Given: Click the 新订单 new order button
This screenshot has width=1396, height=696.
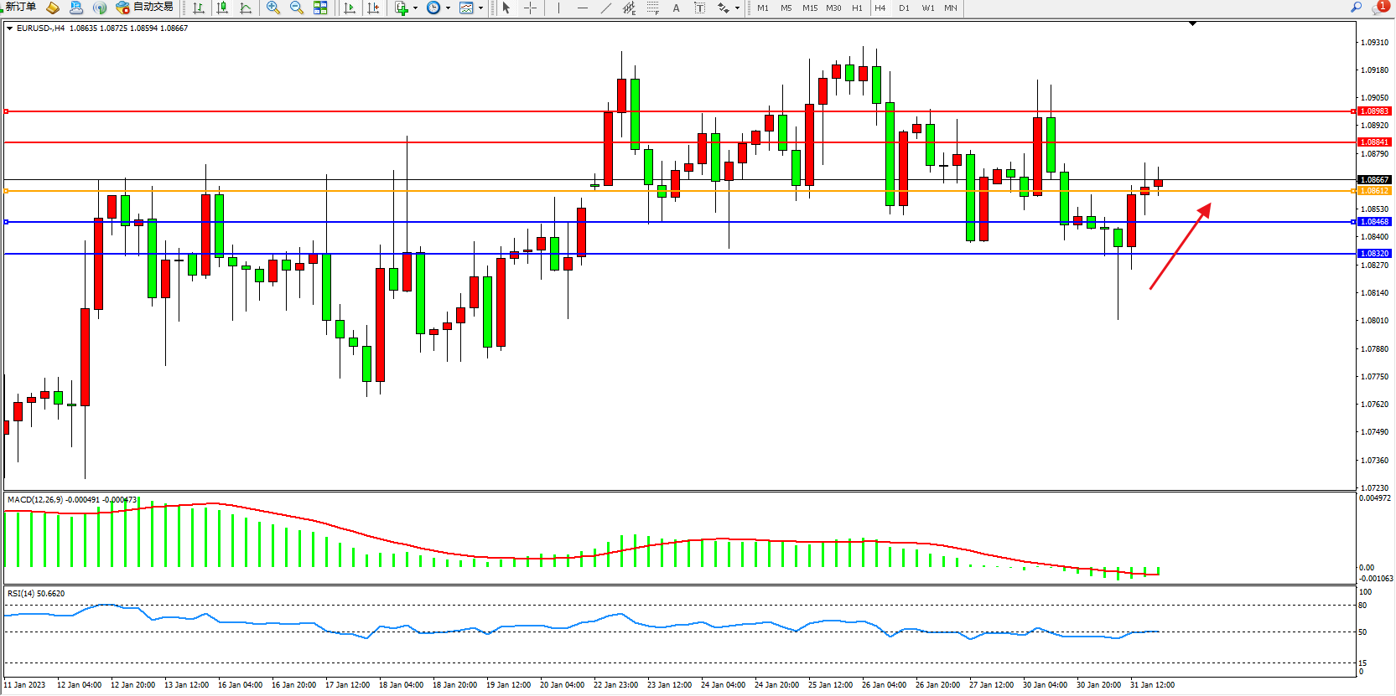Looking at the screenshot, I should 20,8.
